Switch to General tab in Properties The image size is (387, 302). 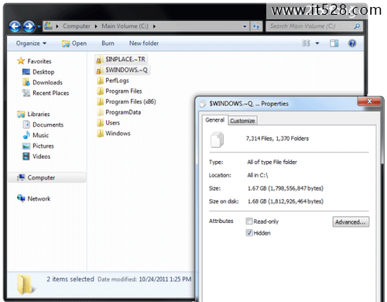214,120
